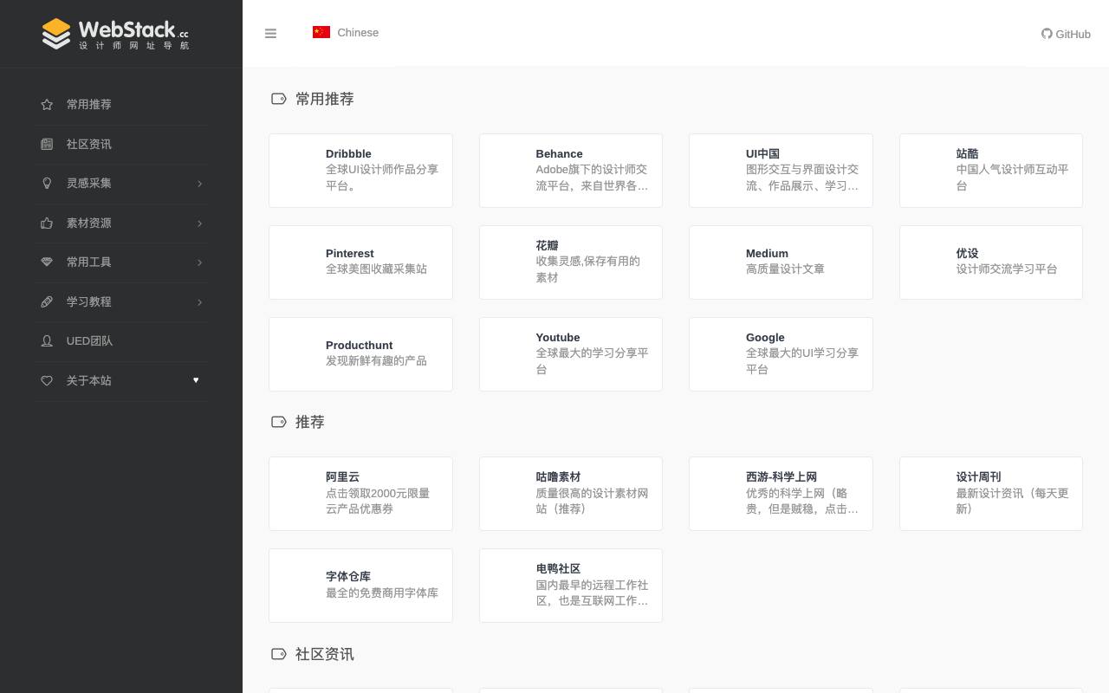
Task: Open the Chinese language dropdown
Action: click(346, 32)
